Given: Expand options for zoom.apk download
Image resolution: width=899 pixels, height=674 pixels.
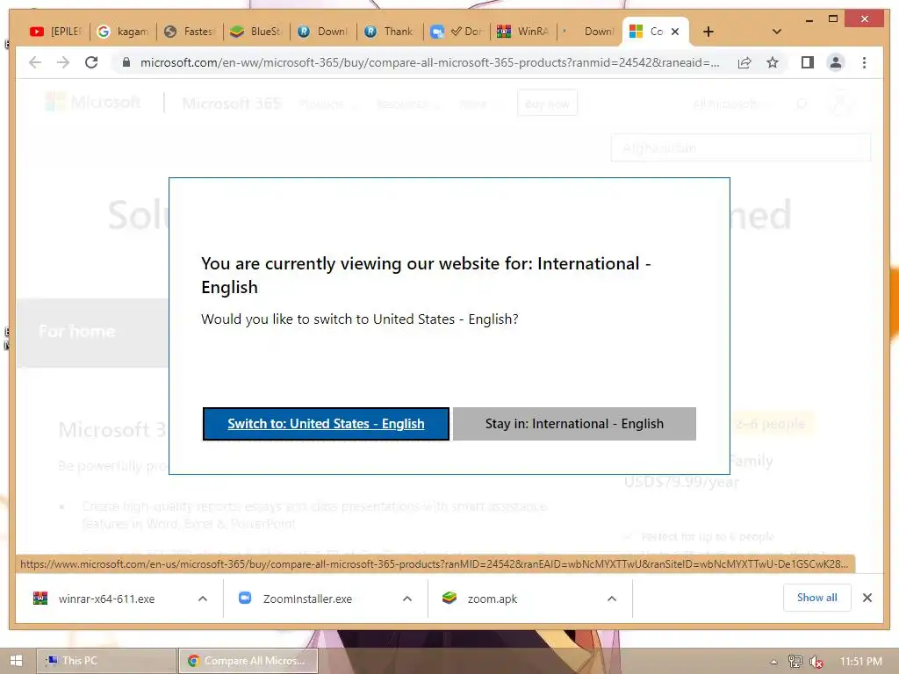Looking at the screenshot, I should (x=612, y=599).
